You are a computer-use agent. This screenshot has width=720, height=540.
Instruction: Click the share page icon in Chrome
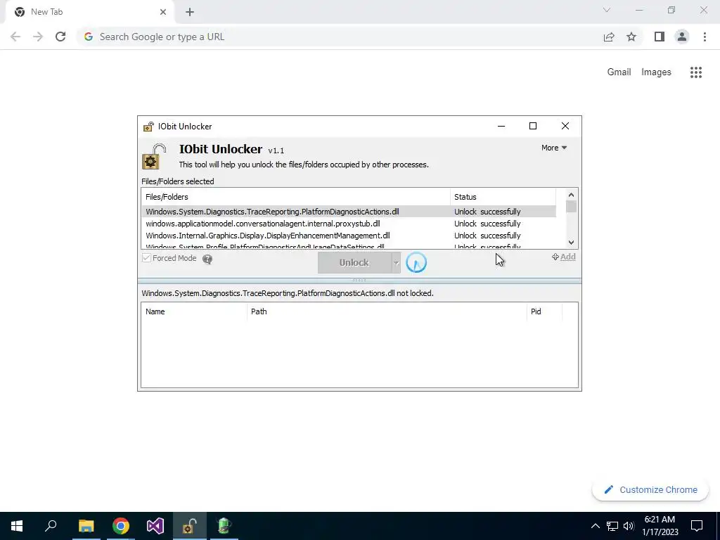609,37
